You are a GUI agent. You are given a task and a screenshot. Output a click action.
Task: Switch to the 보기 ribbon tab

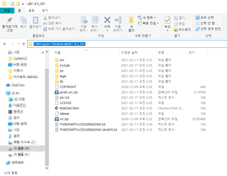[45, 10]
